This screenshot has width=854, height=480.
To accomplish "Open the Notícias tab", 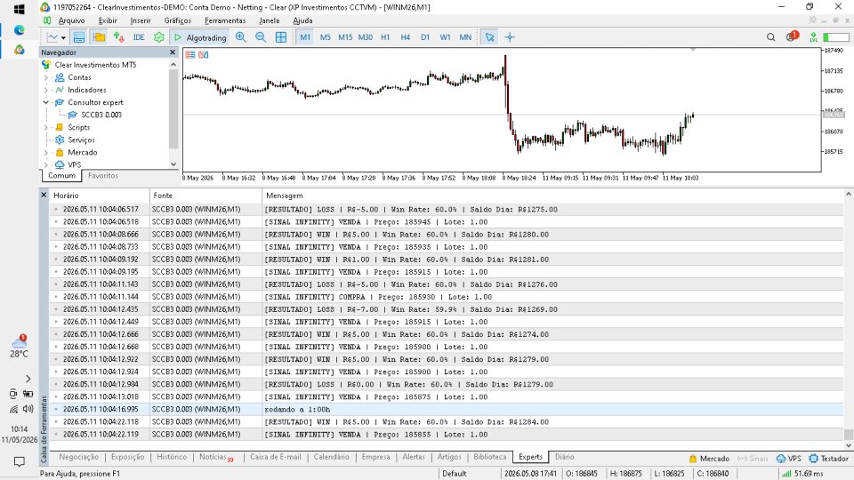I will coord(215,457).
